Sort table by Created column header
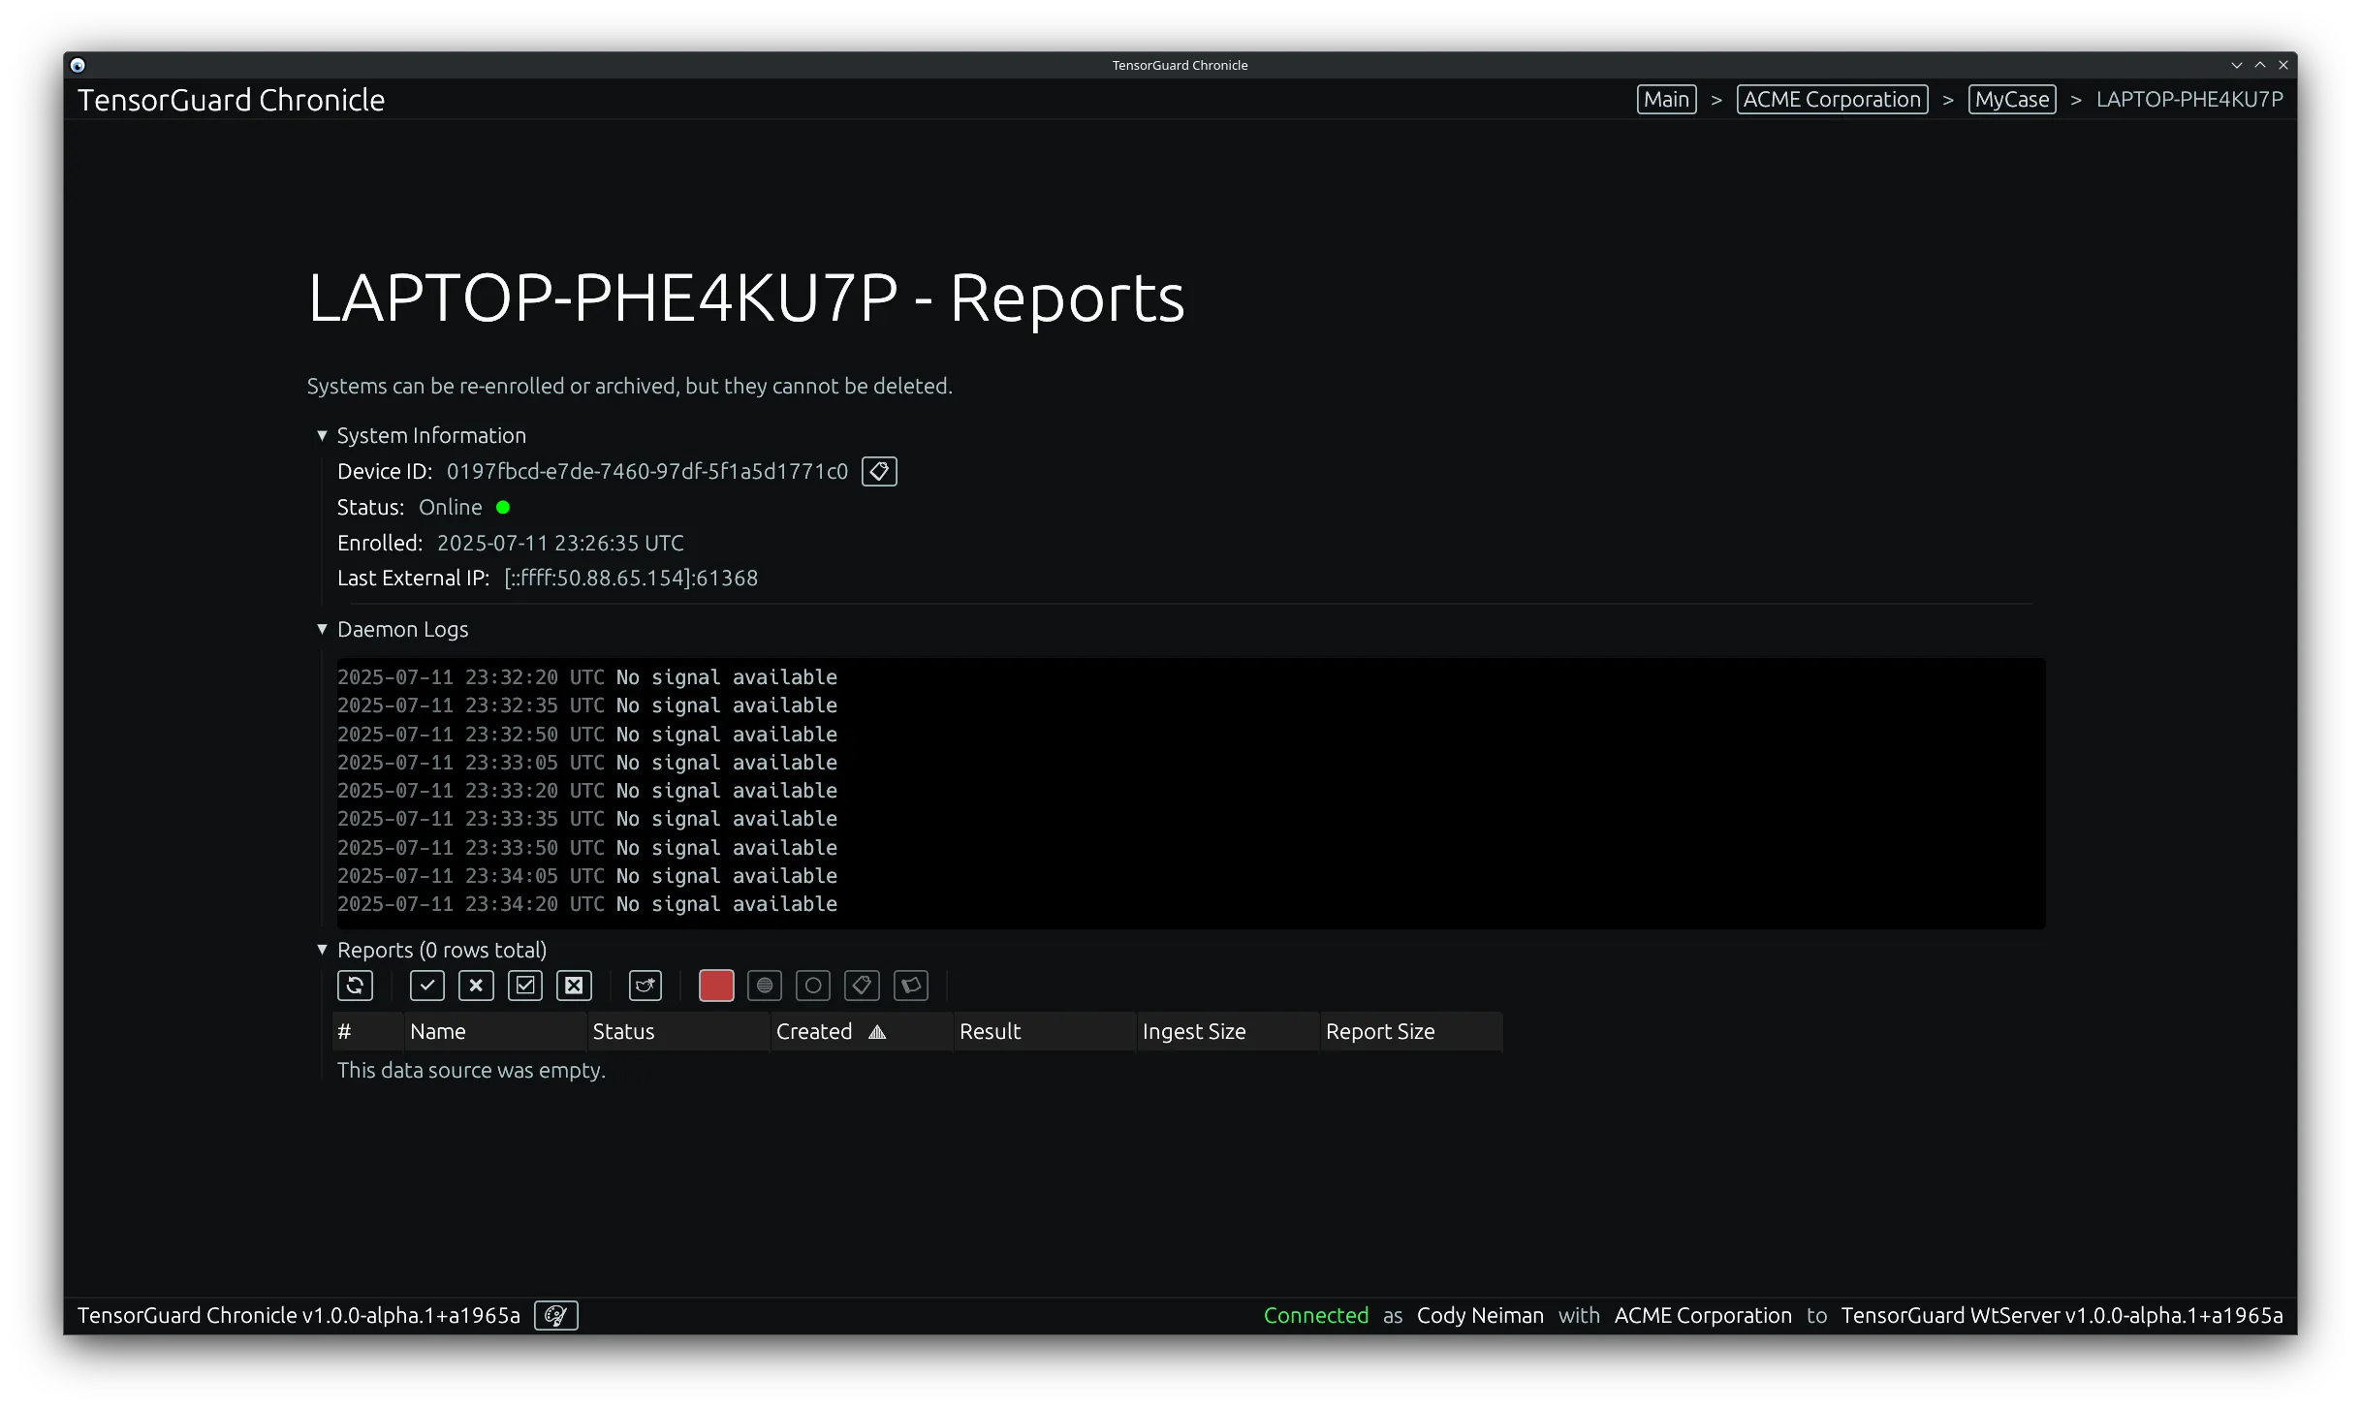 (814, 1031)
